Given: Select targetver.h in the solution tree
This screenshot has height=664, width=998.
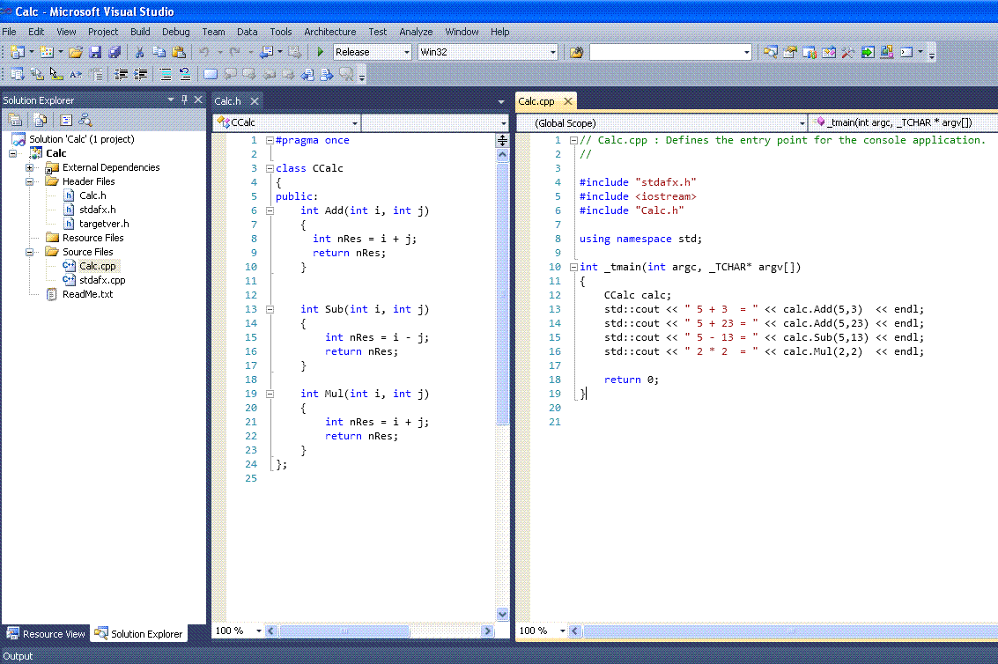Looking at the screenshot, I should pyautogui.click(x=104, y=224).
